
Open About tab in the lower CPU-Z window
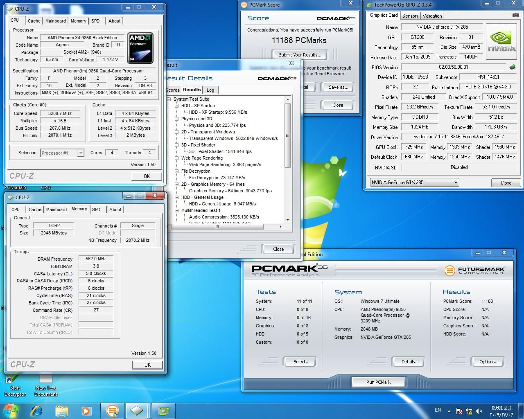[115, 209]
